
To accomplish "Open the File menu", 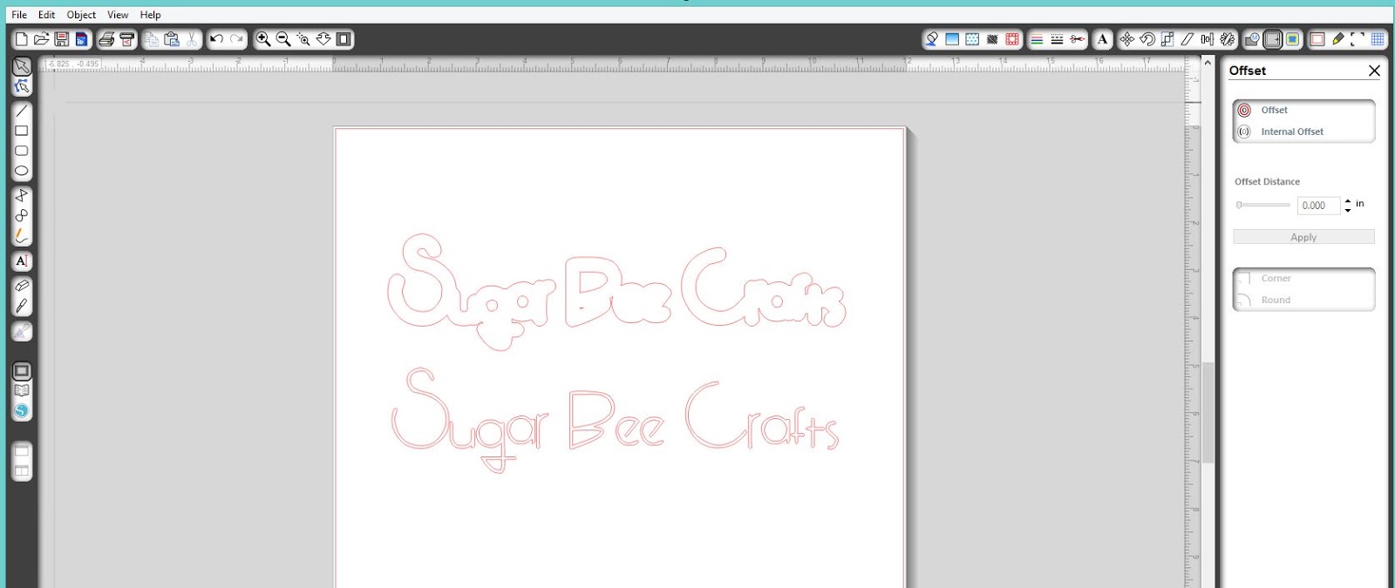I will 19,15.
